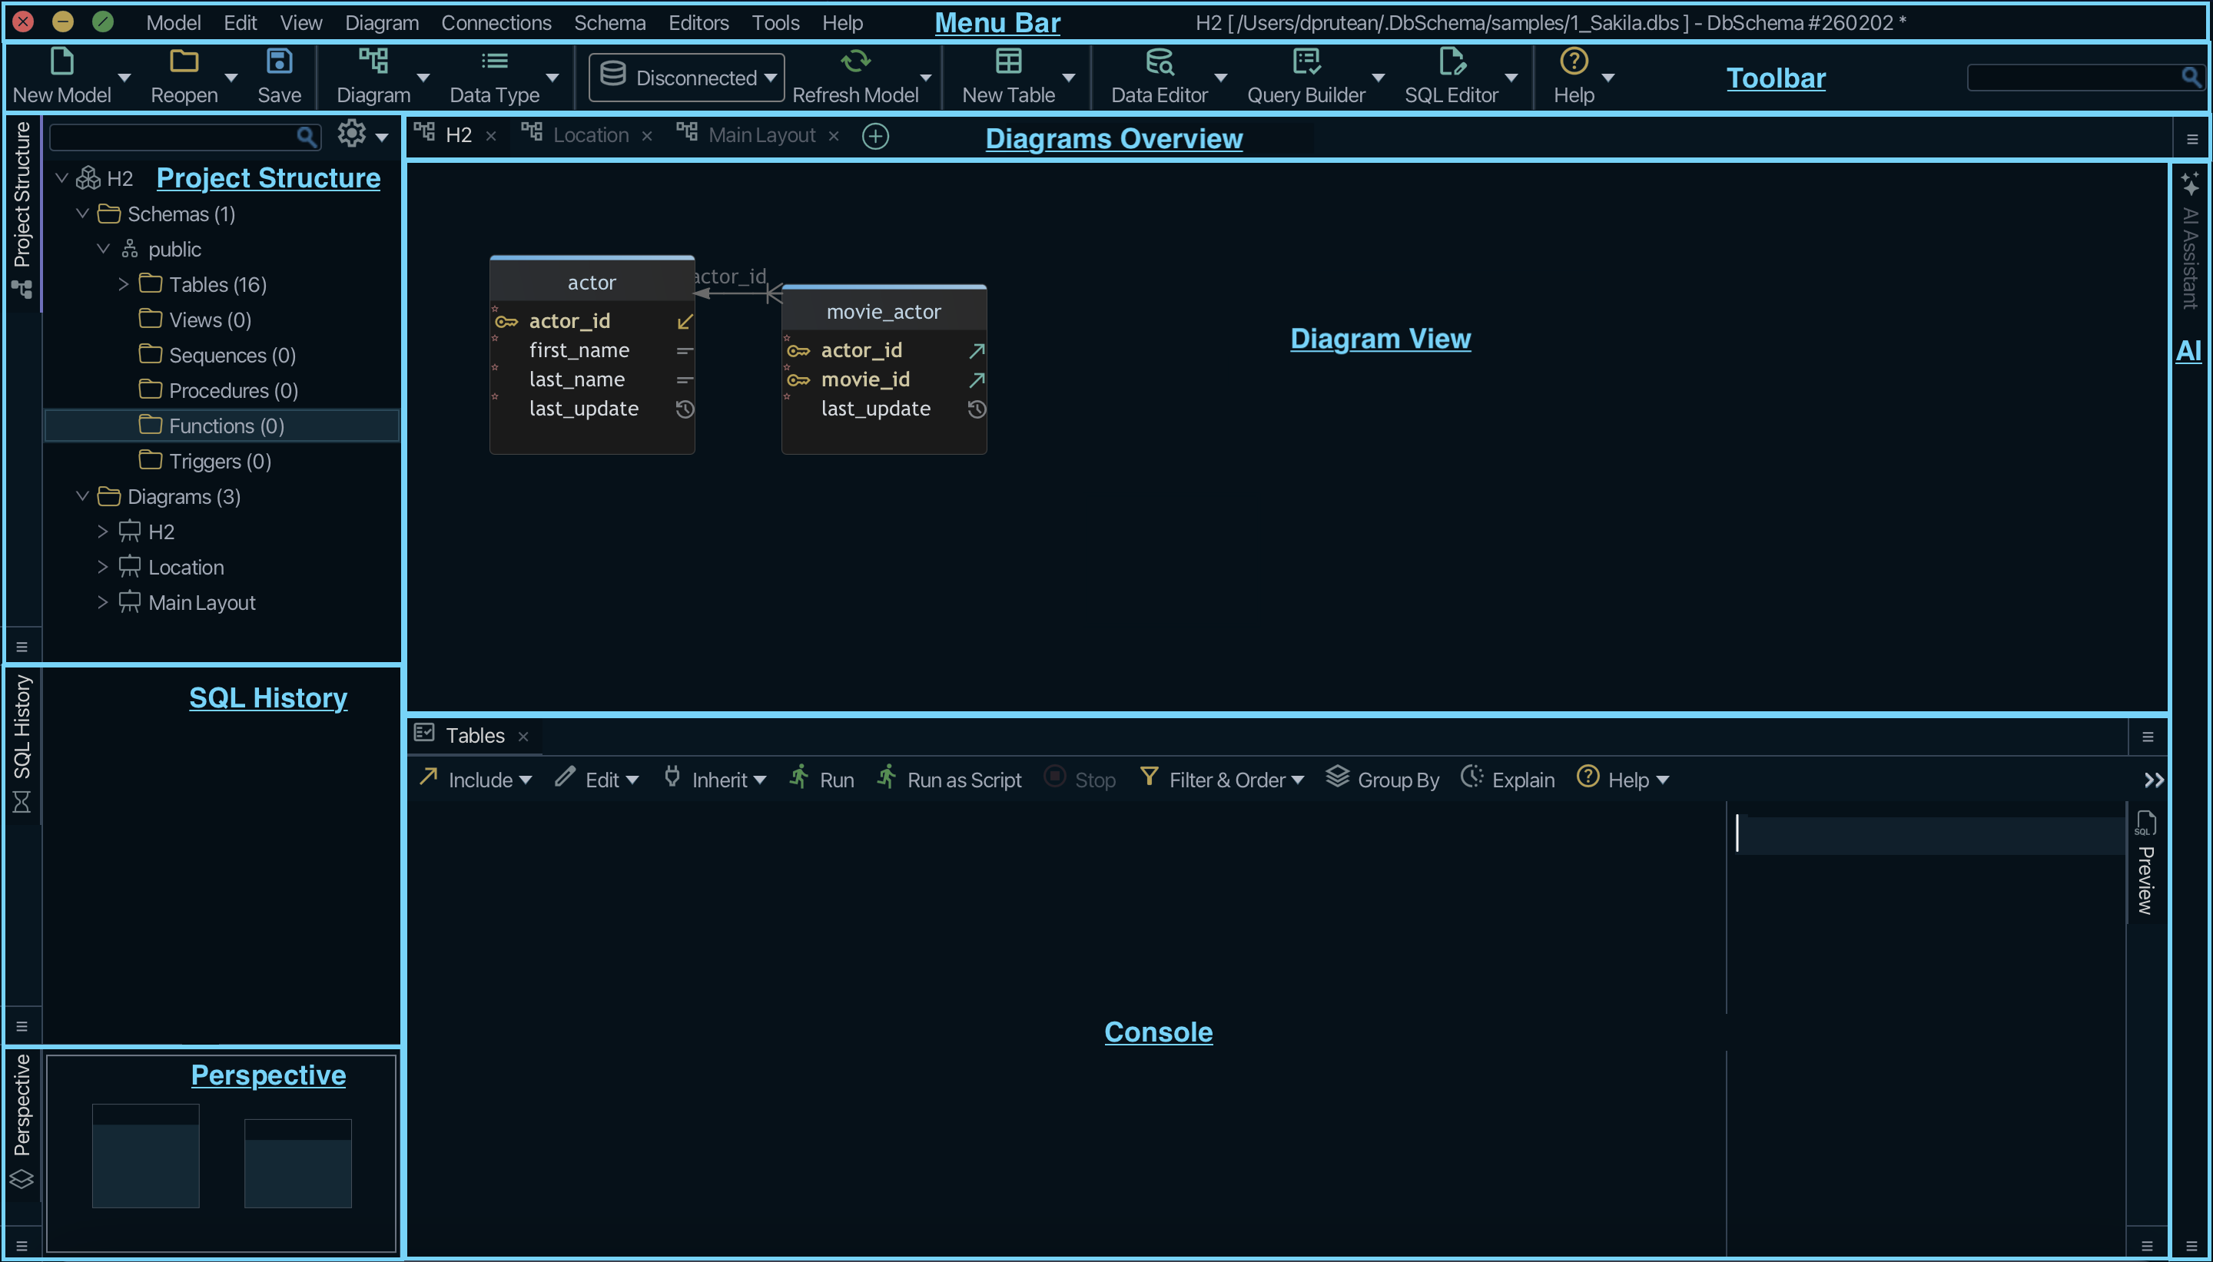Screen dimensions: 2213x1262
Task: Open project structure settings gear
Action: tap(350, 135)
